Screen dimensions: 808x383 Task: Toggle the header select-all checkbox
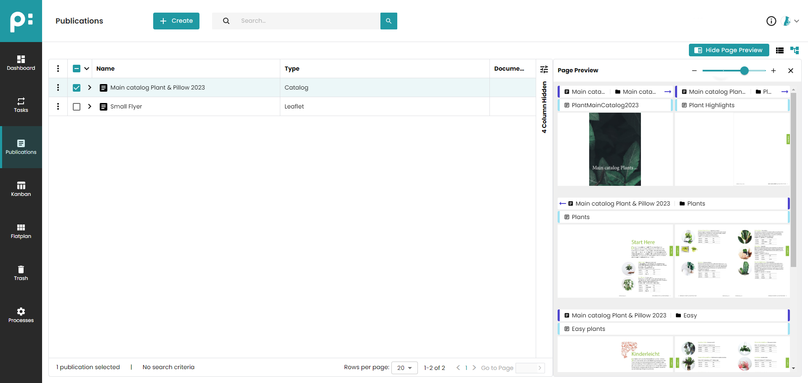(77, 69)
